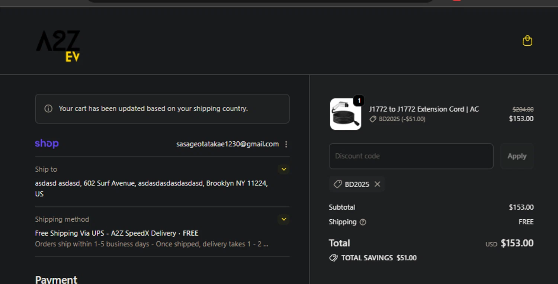The image size is (558, 284).
Task: Expand the Shipping method section
Action: (284, 219)
